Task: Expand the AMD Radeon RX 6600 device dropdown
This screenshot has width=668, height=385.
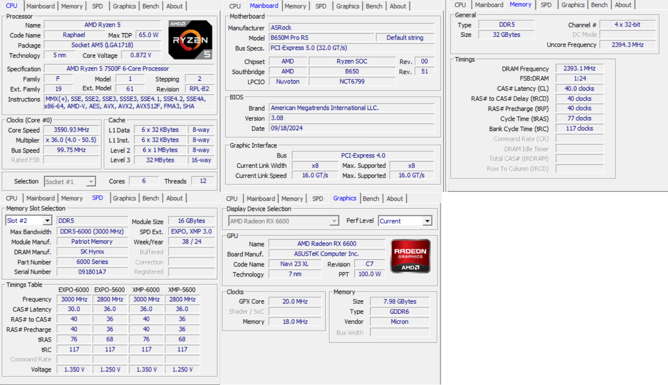Action: (x=334, y=221)
